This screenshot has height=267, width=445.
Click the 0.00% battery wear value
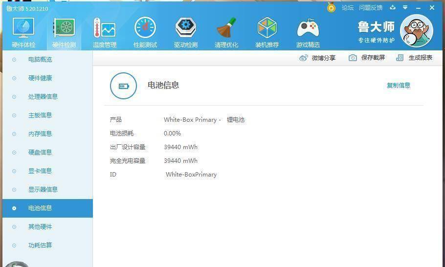pos(172,133)
